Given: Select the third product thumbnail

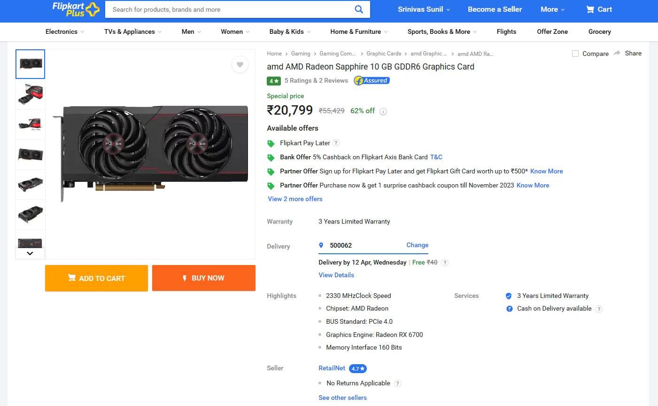Looking at the screenshot, I should point(30,124).
